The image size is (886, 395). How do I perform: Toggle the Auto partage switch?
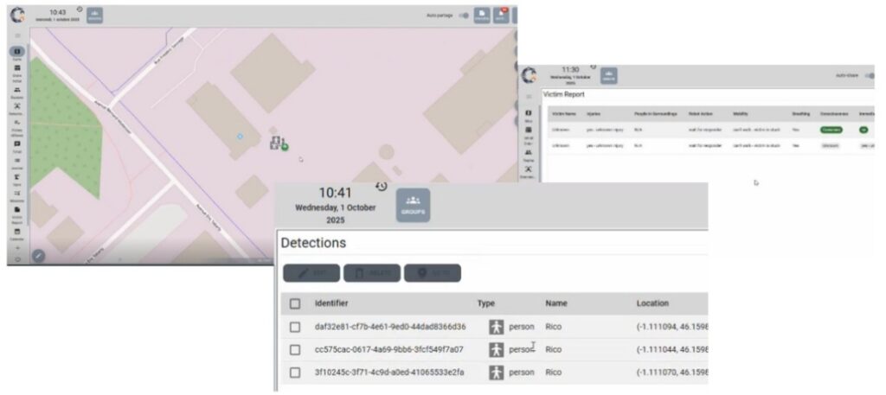[x=464, y=16]
